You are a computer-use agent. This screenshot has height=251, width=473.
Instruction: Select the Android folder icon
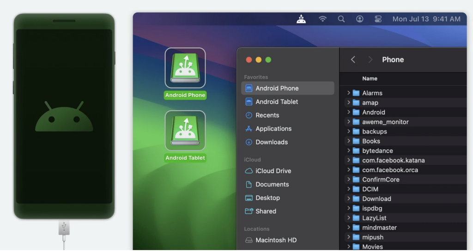(x=356, y=112)
